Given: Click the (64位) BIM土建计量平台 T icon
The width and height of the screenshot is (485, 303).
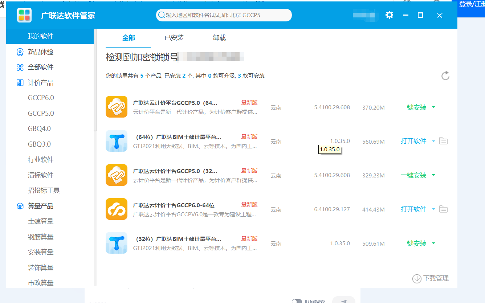Looking at the screenshot, I should pyautogui.click(x=117, y=141).
